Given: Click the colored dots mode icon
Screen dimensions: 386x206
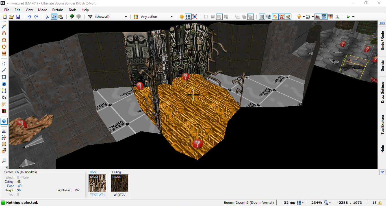Looking at the screenshot, I should [x=4, y=138].
